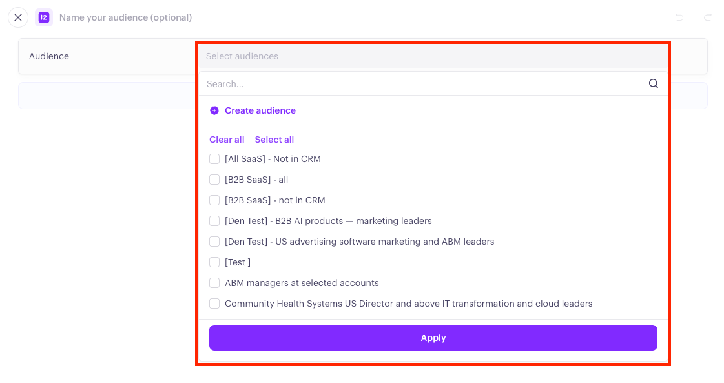Click the purple I2 audience badge icon
724x383 pixels.
click(x=44, y=17)
